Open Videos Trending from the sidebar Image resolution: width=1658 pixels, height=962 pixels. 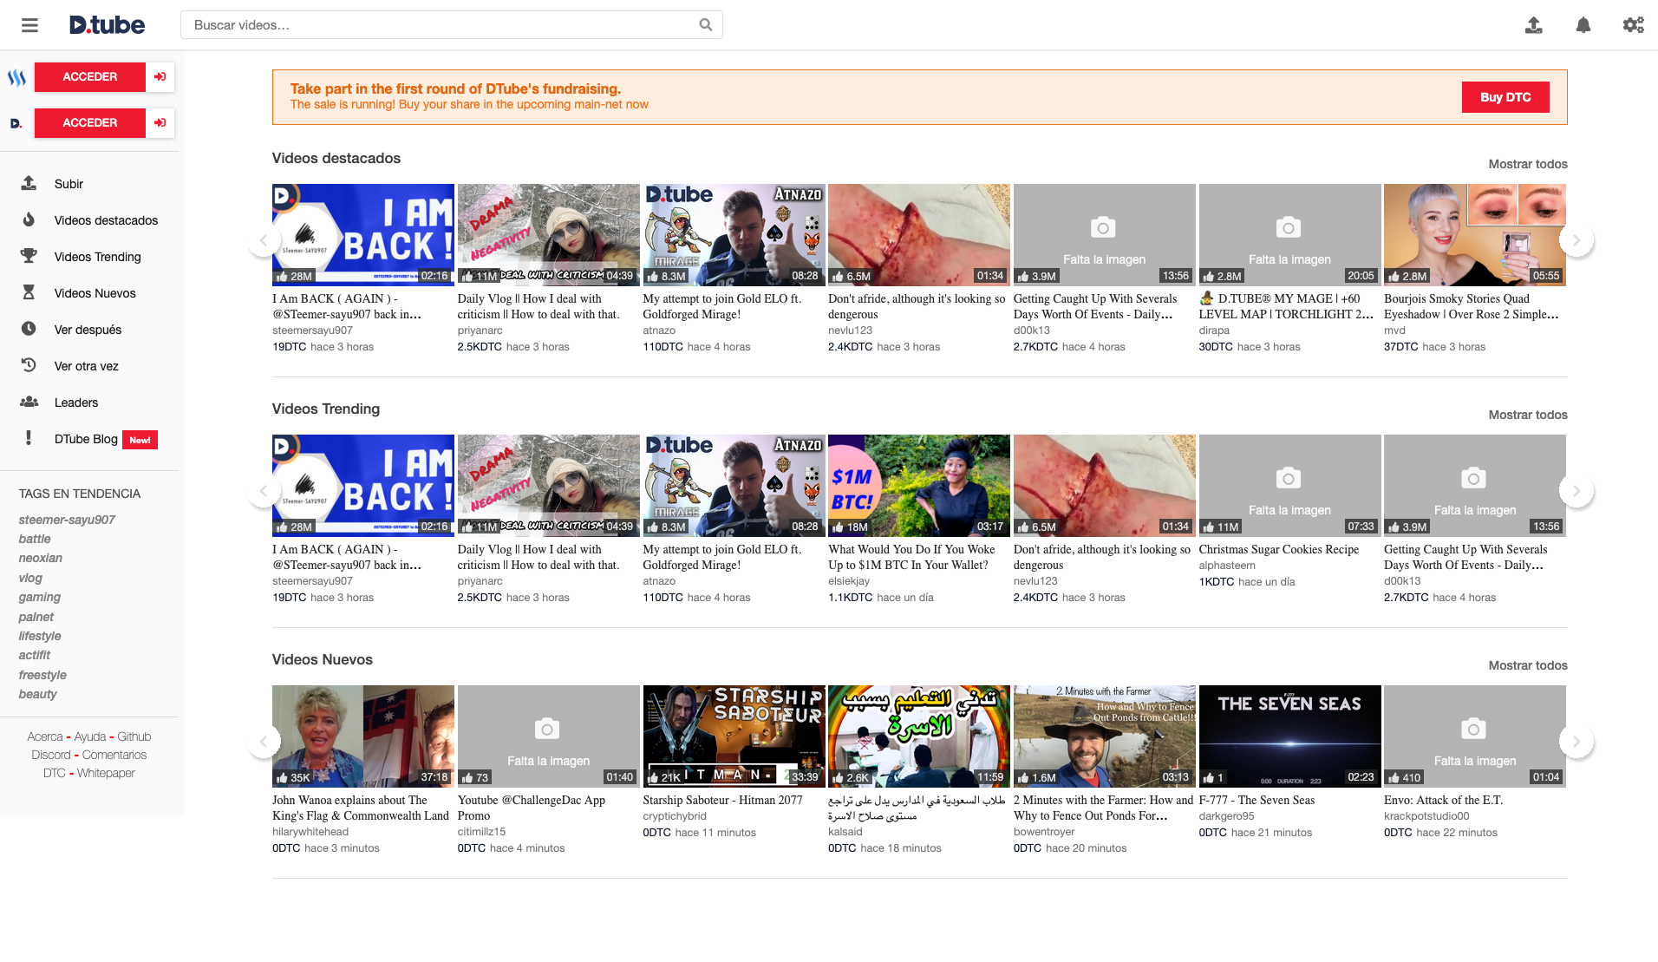[x=96, y=256]
